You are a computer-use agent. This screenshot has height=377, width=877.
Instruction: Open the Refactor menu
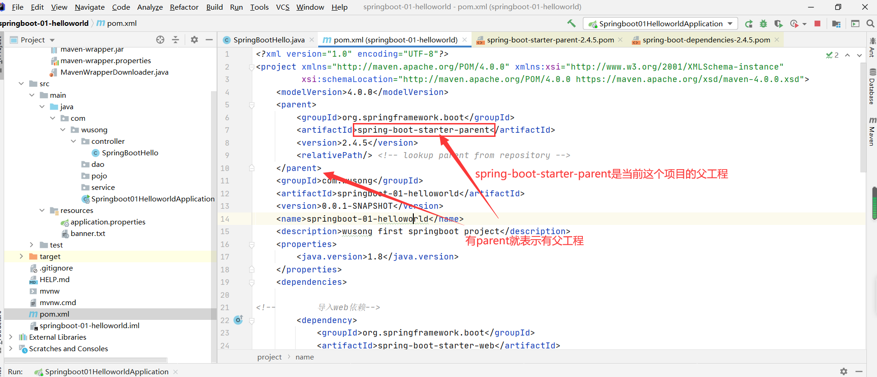(184, 7)
